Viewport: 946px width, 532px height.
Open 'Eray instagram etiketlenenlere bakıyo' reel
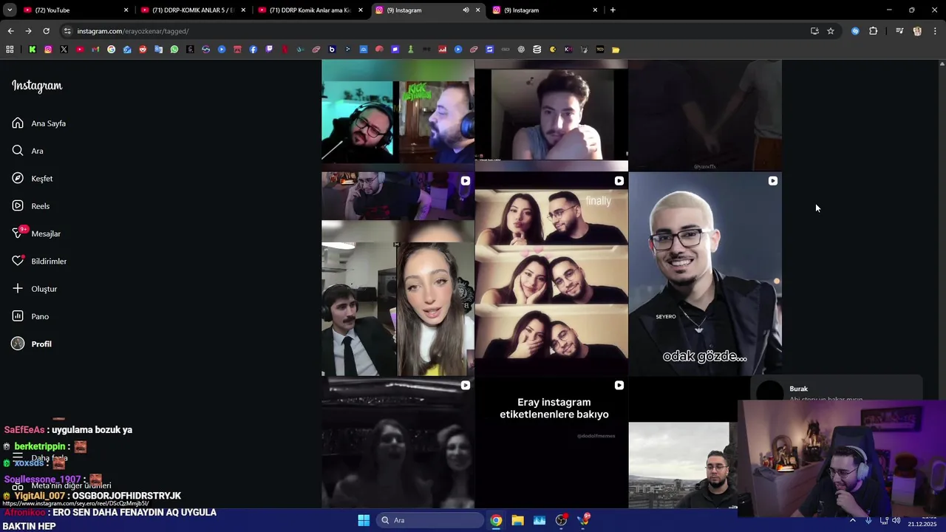[551, 443]
